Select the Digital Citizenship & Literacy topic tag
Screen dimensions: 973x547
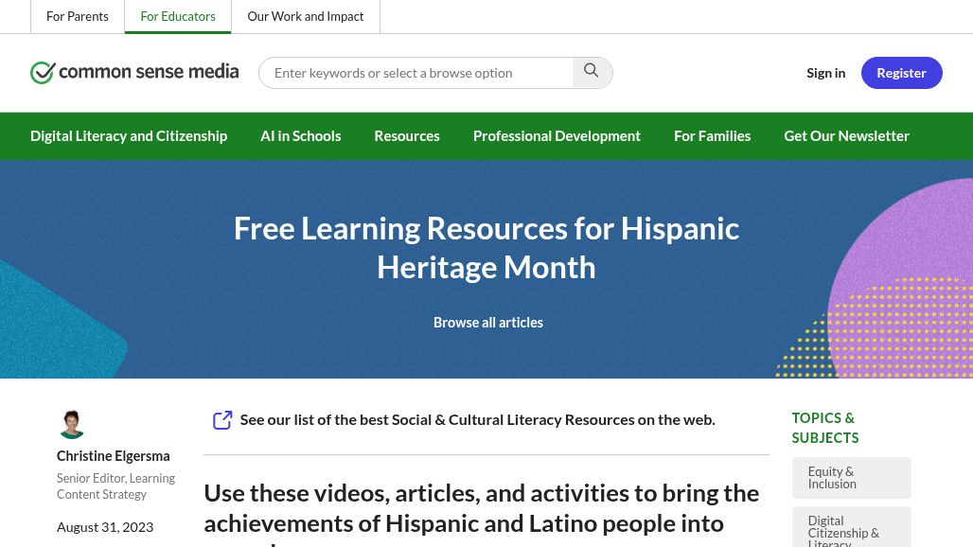point(852,527)
